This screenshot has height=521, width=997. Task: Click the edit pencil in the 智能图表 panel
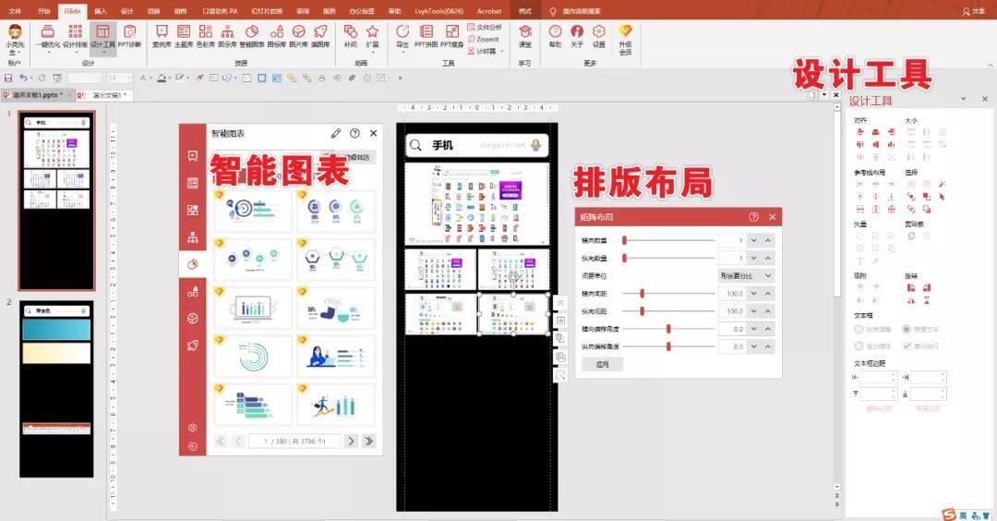336,134
